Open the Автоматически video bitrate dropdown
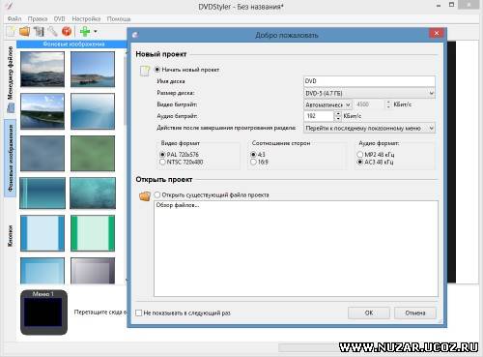Viewport: 483px width, 357px height. 327,104
